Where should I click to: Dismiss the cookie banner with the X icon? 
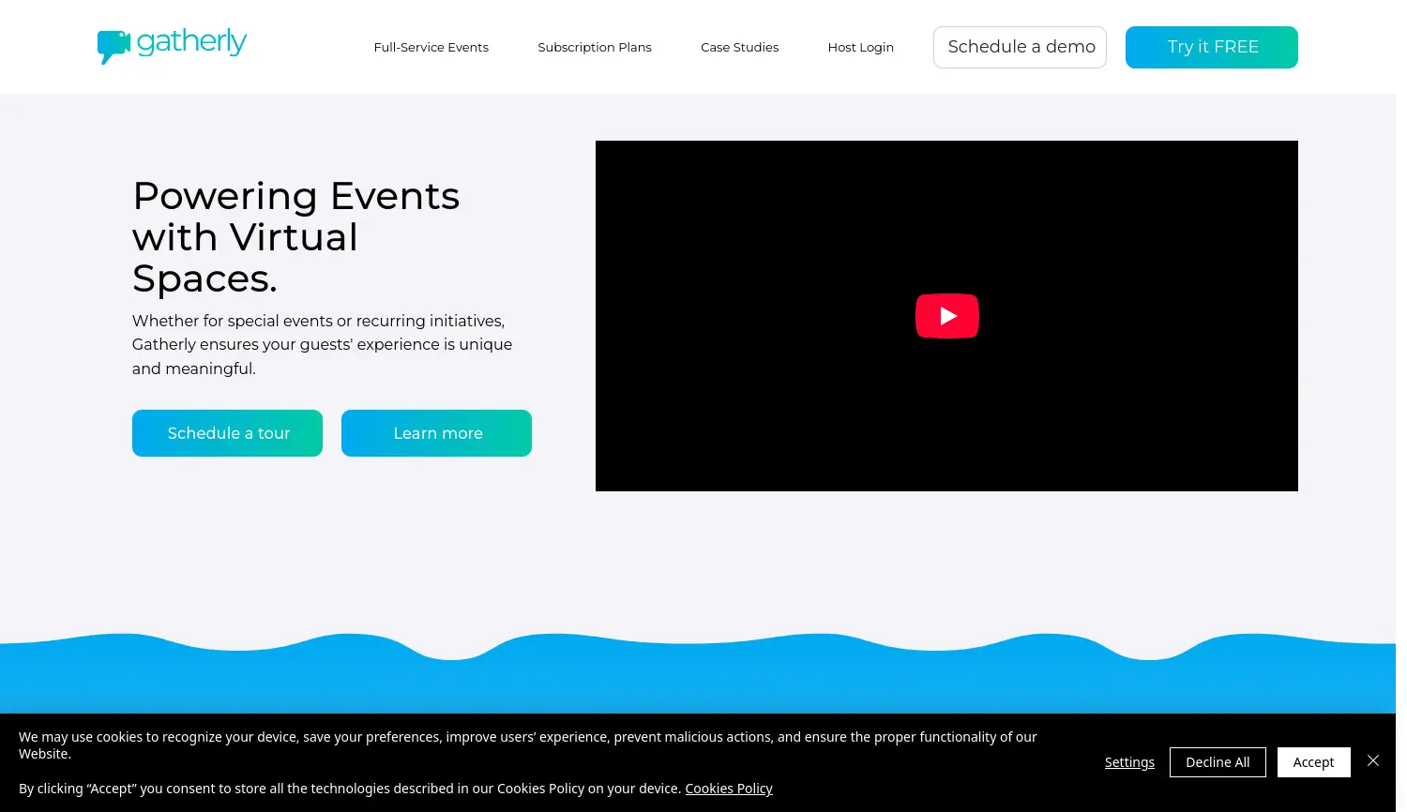point(1373,760)
